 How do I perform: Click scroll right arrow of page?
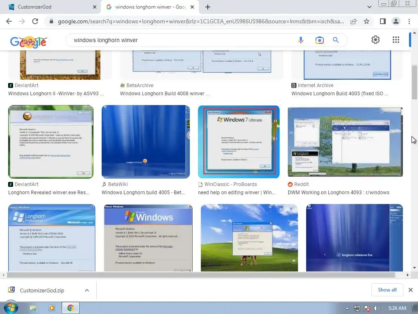tap(407, 275)
